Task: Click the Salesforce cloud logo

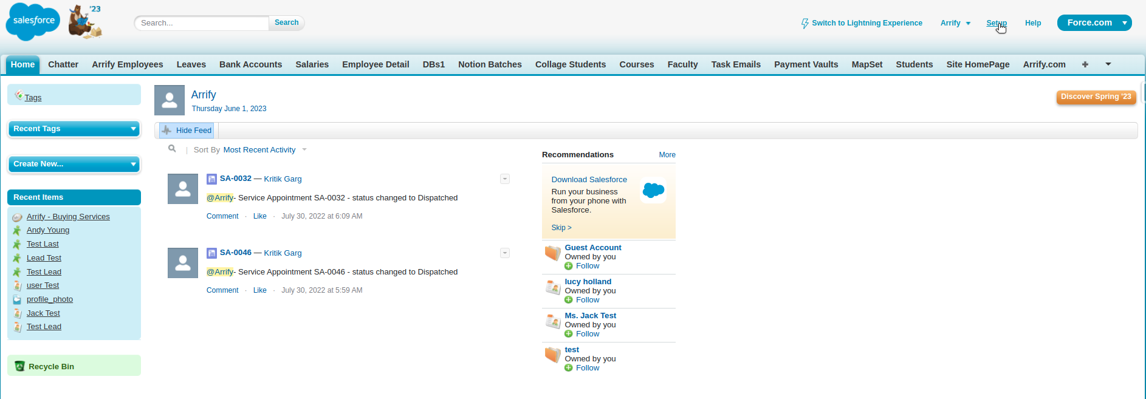Action: click(33, 22)
